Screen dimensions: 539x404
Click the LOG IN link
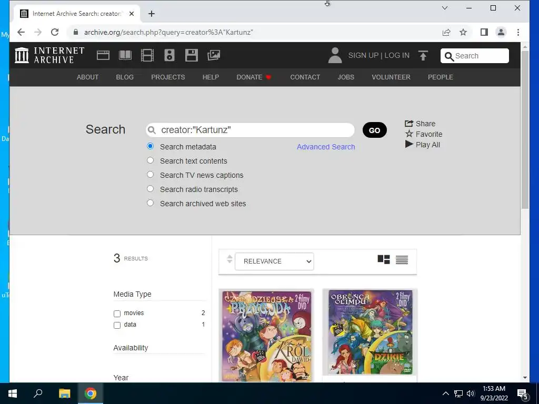(397, 55)
